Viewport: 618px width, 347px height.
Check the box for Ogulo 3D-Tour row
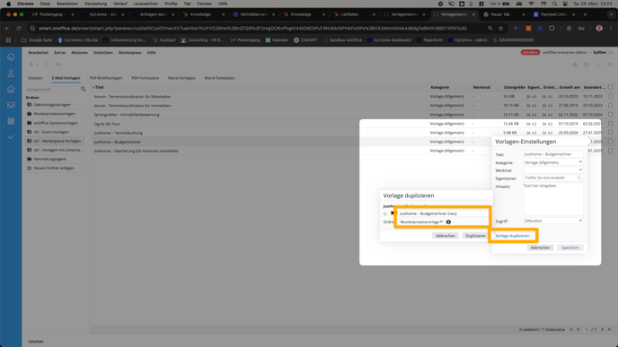(x=610, y=124)
